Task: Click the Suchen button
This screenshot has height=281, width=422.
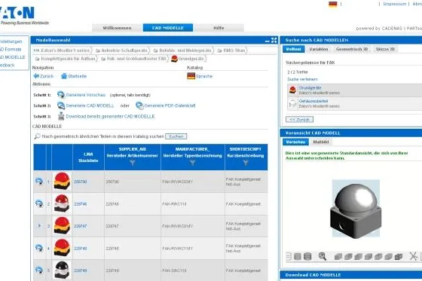Action: click(176, 136)
